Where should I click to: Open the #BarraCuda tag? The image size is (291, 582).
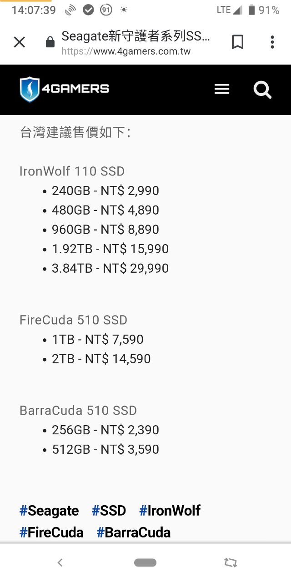(134, 532)
